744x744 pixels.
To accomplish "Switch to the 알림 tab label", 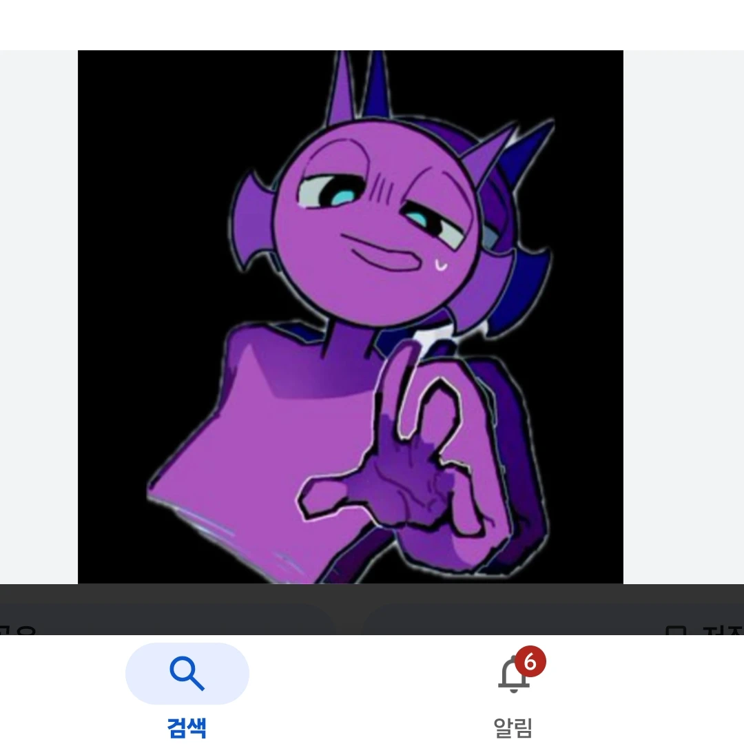I will click(x=513, y=727).
